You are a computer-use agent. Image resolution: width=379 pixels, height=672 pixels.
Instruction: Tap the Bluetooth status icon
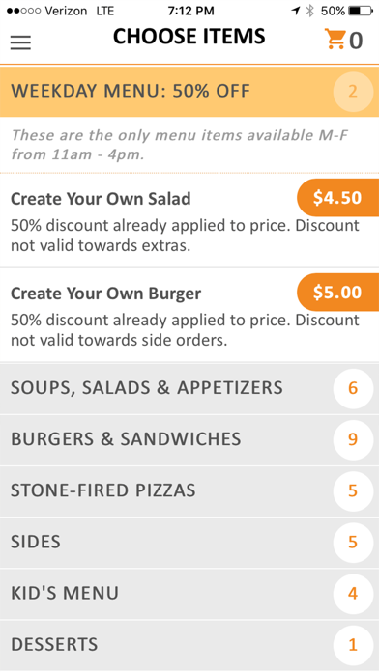pyautogui.click(x=310, y=12)
